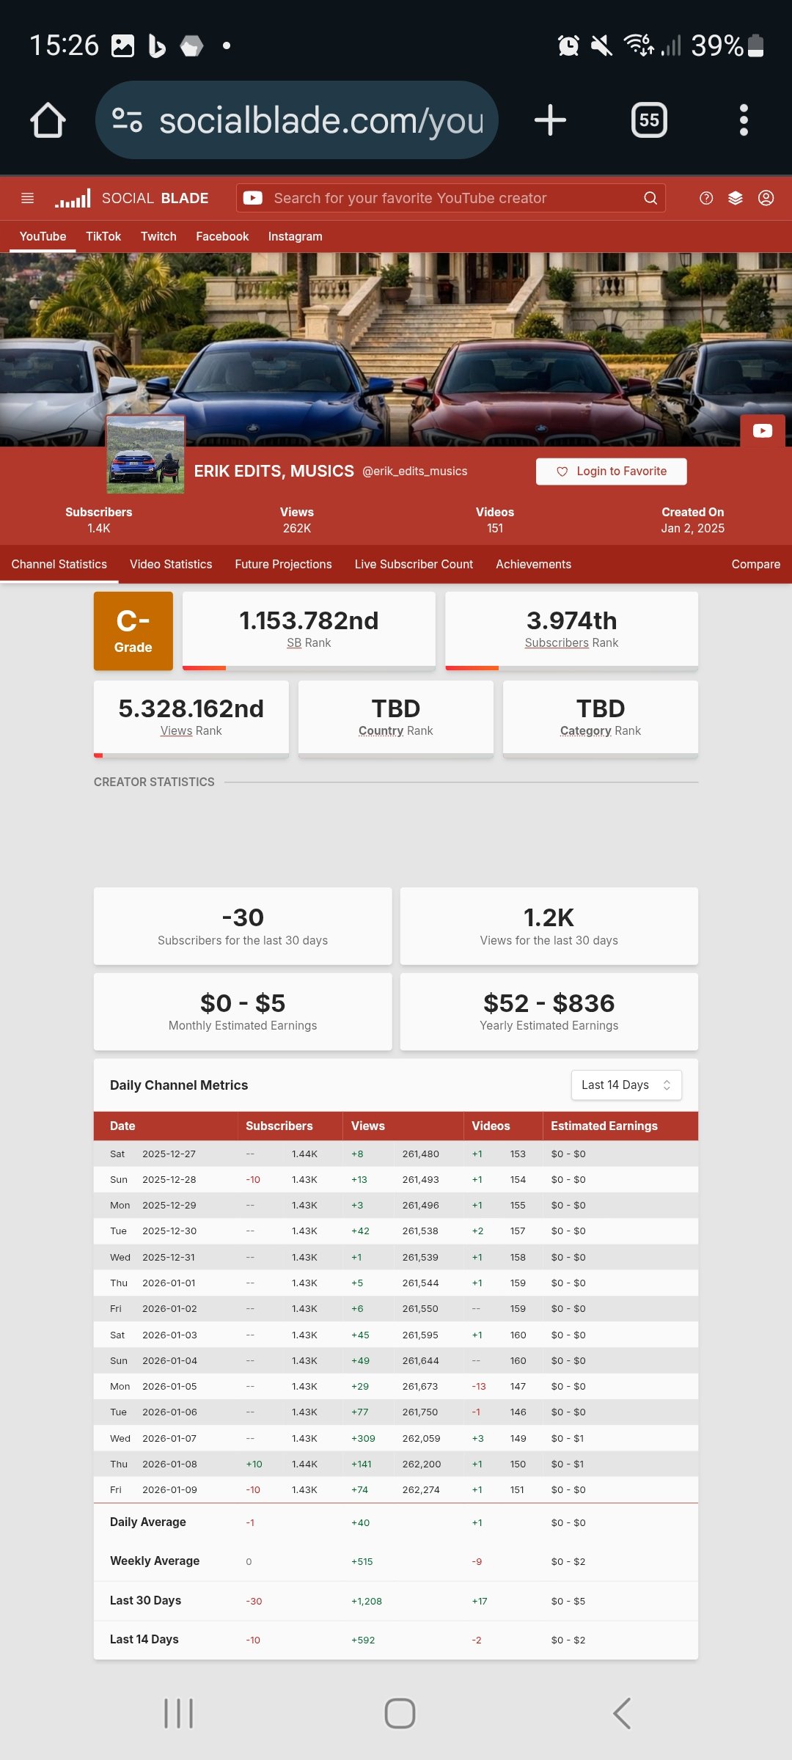Click the Category Rank label

coord(601,731)
